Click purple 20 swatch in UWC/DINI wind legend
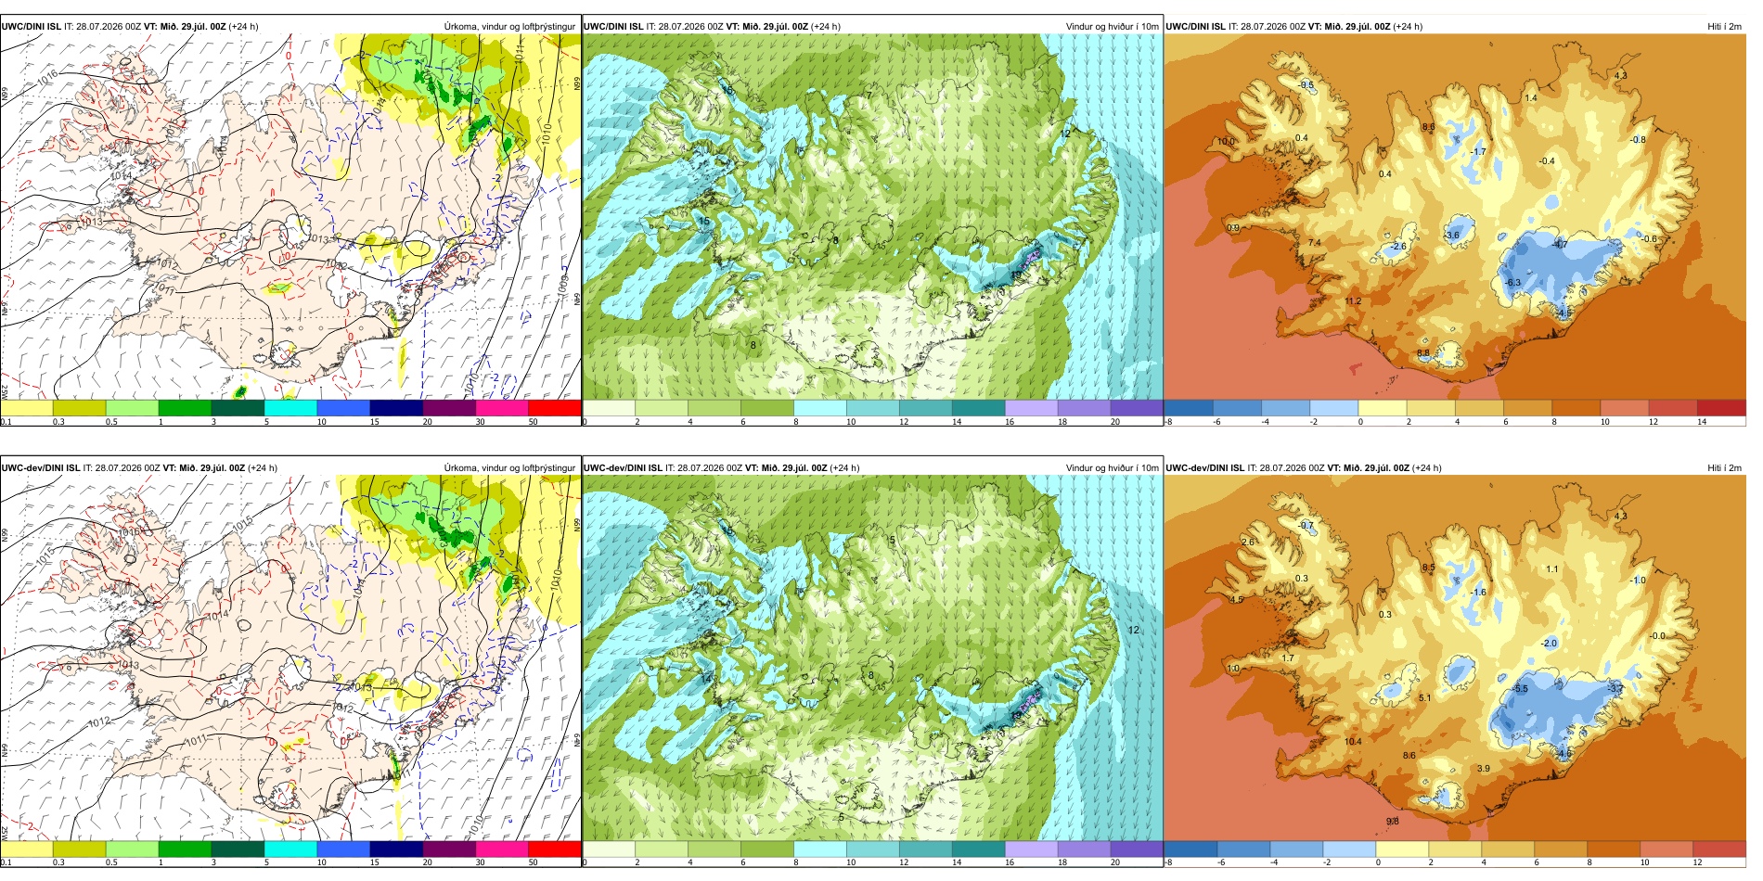Screen dimensions: 1763x881 point(1137,407)
